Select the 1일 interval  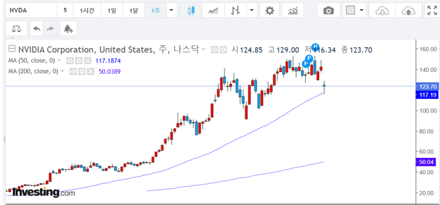tap(112, 10)
